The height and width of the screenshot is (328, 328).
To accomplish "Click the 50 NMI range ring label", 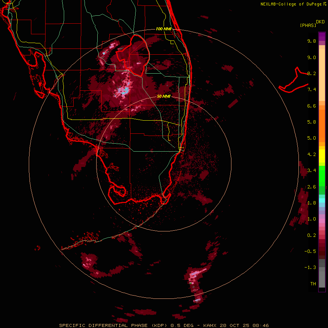I will 164,96.
